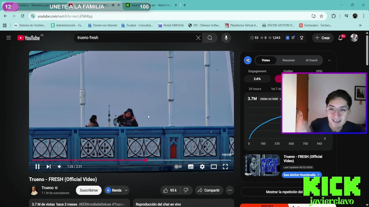Screen dimensions: 369x207
Task: Open the vidIQ trophy icon in the header
Action: pyautogui.click(x=302, y=38)
